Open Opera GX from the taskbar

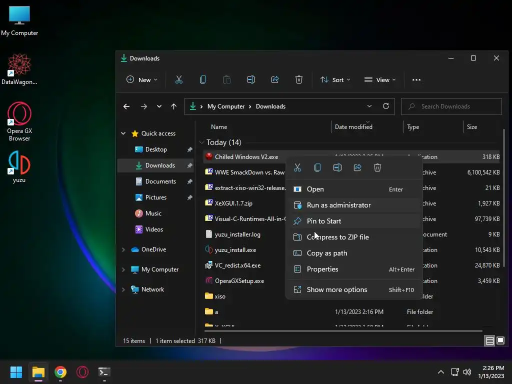click(82, 372)
